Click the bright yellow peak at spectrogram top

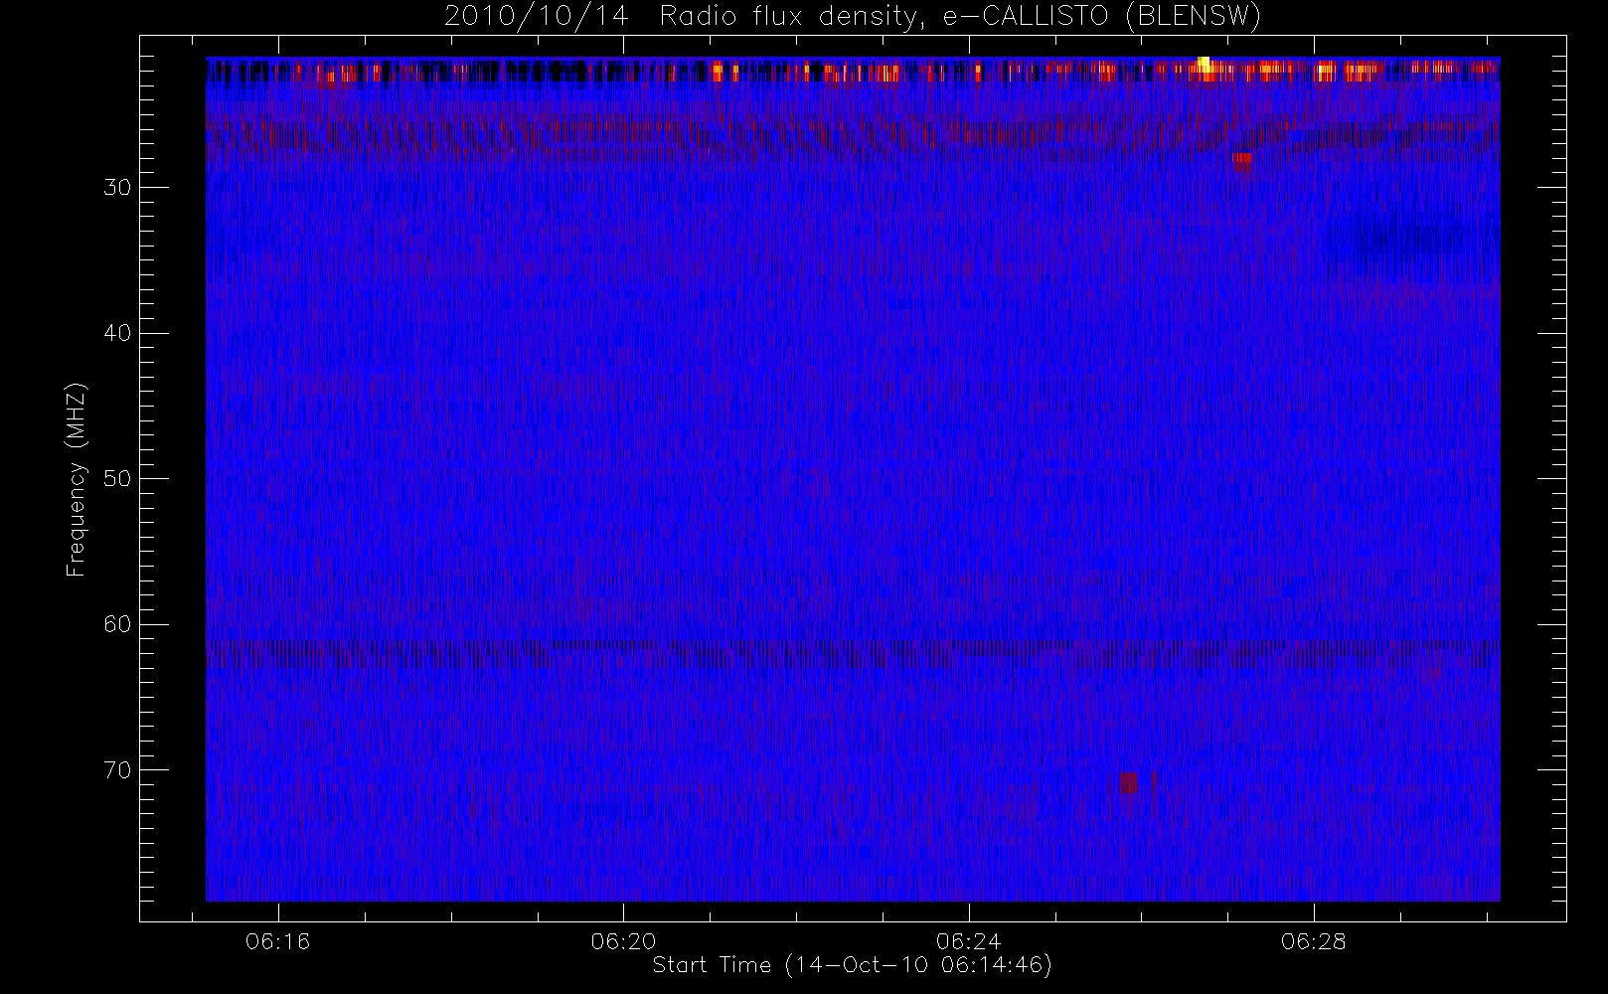pyautogui.click(x=1204, y=65)
